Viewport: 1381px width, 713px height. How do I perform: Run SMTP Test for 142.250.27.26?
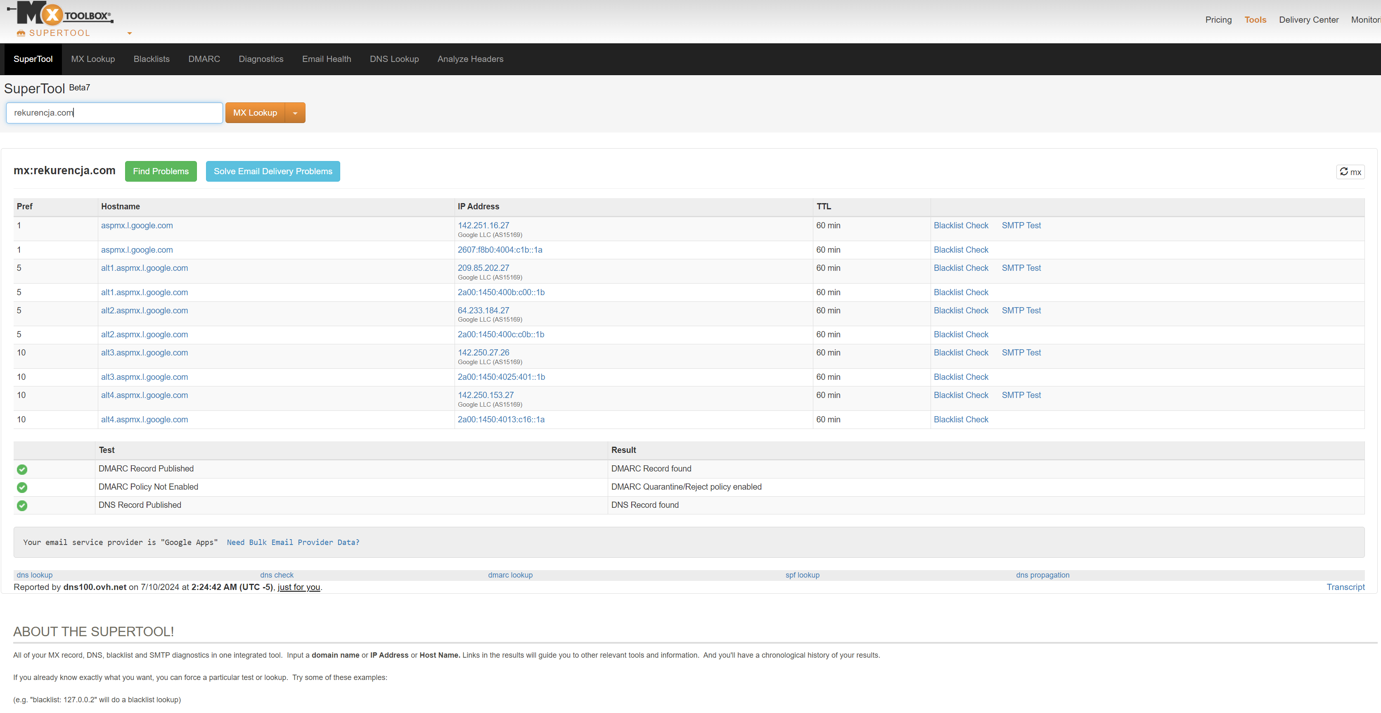(x=1021, y=353)
